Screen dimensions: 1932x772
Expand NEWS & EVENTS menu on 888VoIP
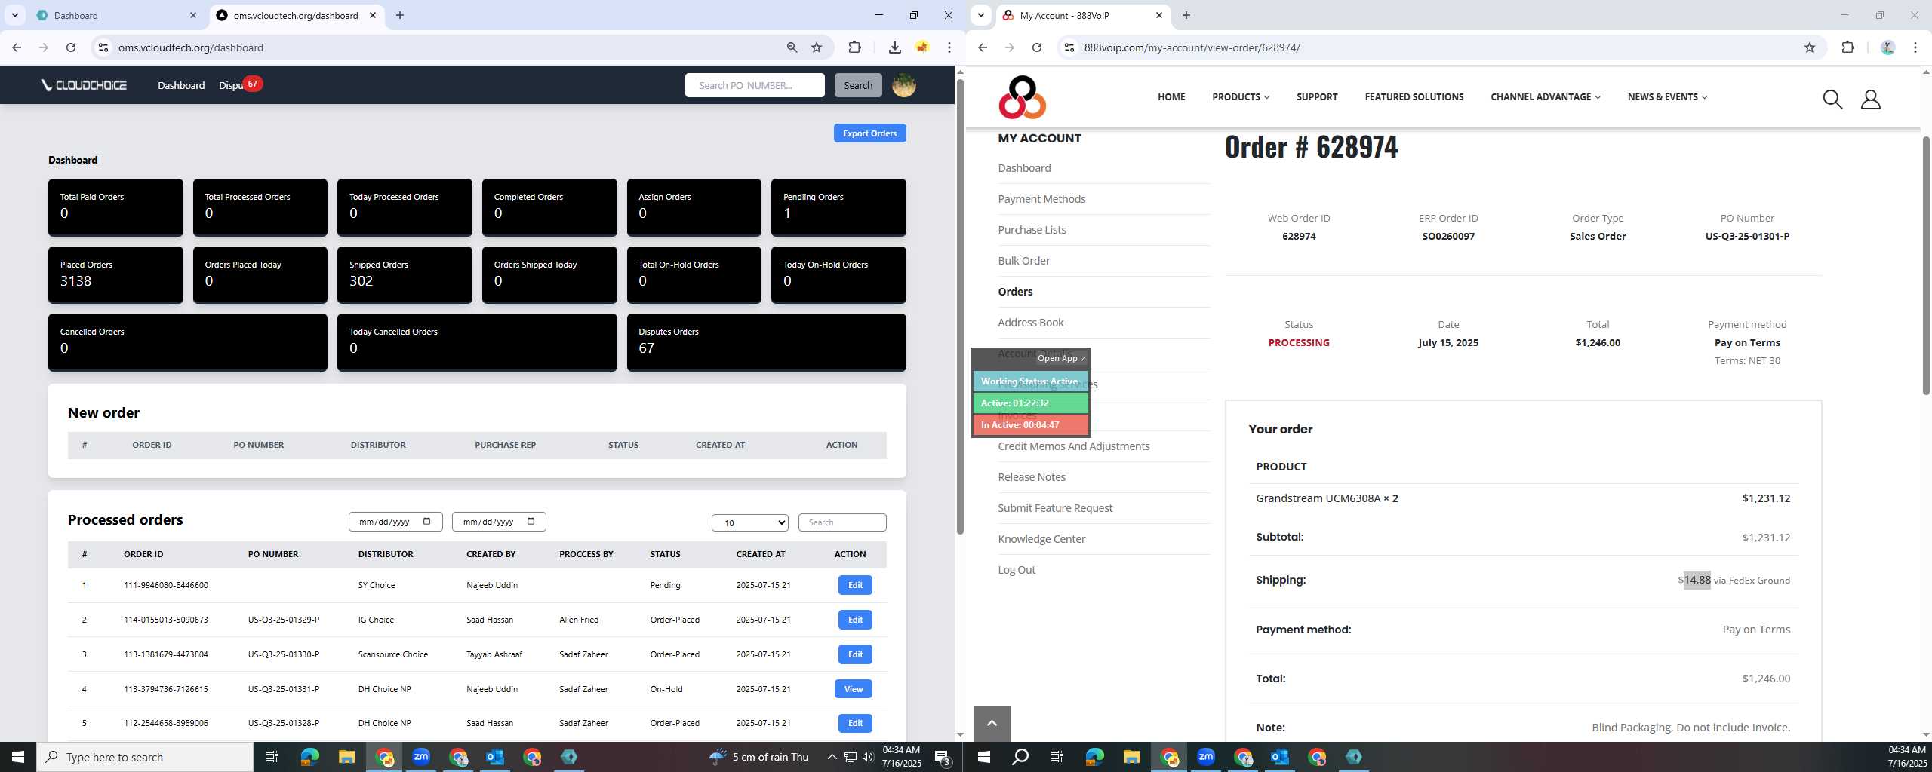pyautogui.click(x=1667, y=96)
